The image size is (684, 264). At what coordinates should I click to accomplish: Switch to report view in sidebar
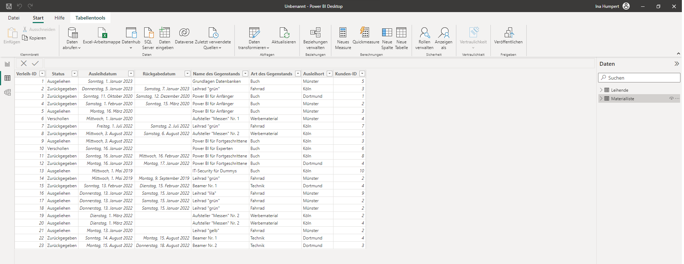pyautogui.click(x=7, y=64)
